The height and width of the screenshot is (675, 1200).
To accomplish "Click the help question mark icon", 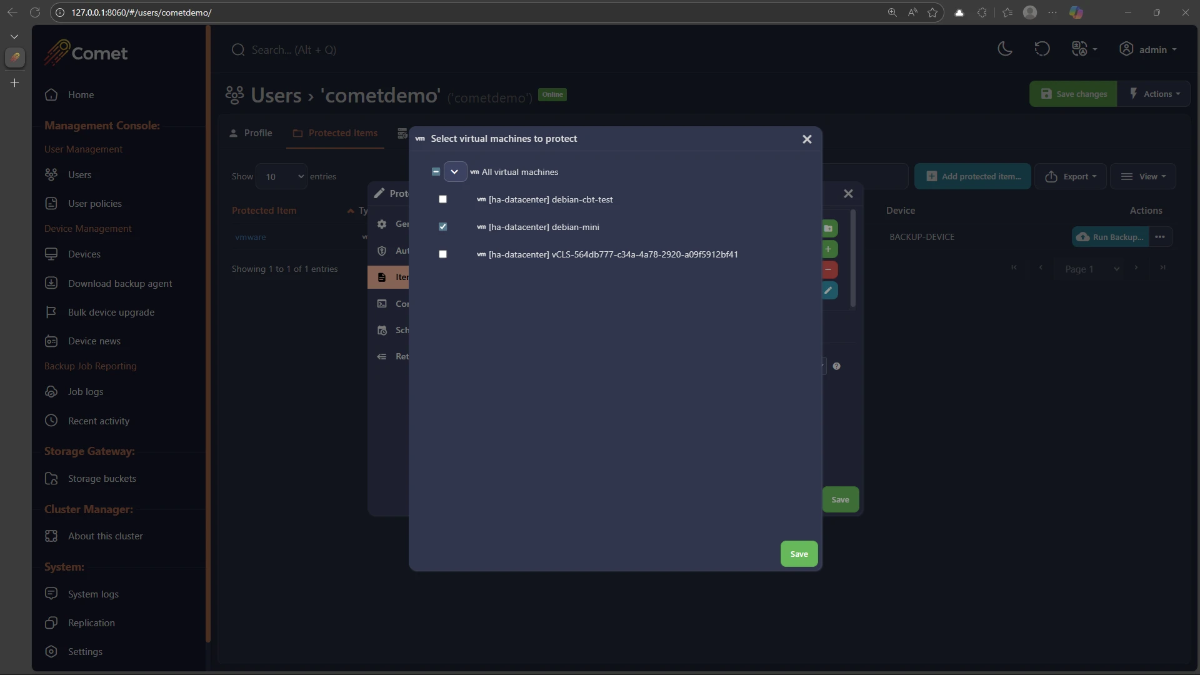I will point(836,366).
